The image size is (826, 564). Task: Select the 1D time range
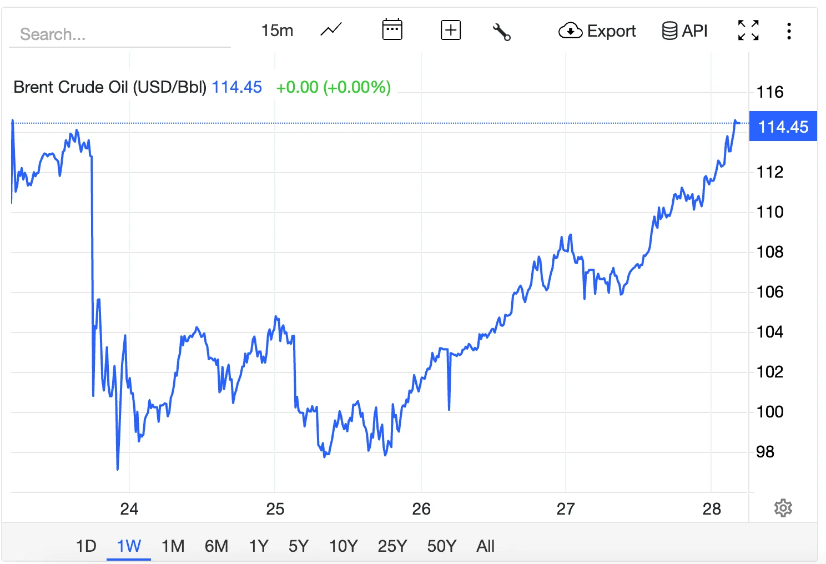(86, 546)
